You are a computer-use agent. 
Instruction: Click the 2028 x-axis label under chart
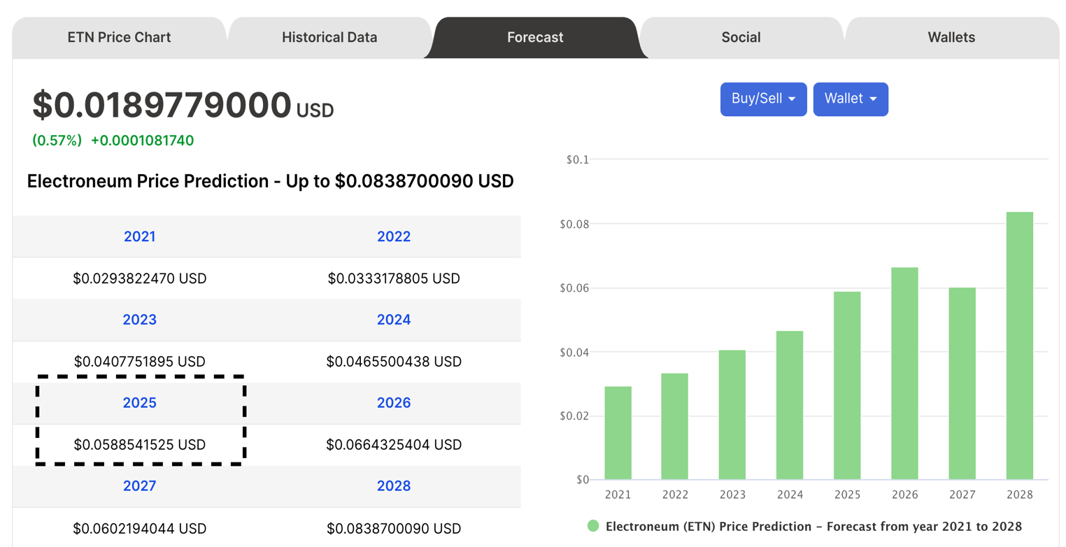coord(1020,495)
